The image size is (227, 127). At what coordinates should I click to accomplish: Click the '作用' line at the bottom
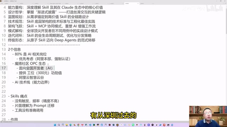[x=14, y=120]
